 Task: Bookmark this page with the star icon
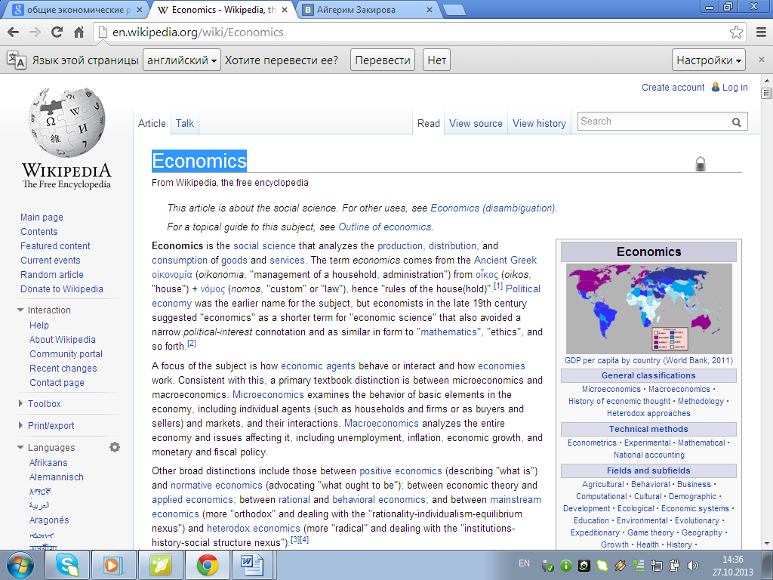(x=736, y=32)
